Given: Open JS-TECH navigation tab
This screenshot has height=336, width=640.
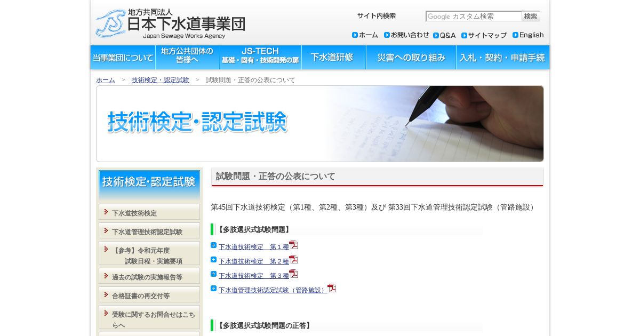Looking at the screenshot, I should pyautogui.click(x=260, y=57).
